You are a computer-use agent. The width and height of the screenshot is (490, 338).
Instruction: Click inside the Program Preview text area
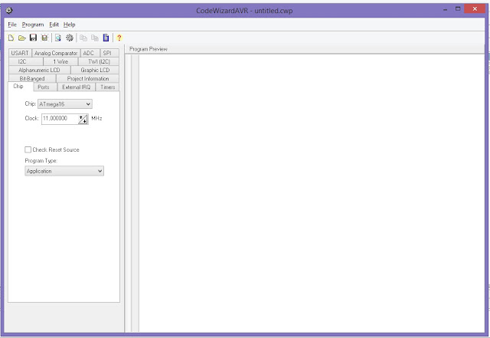click(x=311, y=192)
